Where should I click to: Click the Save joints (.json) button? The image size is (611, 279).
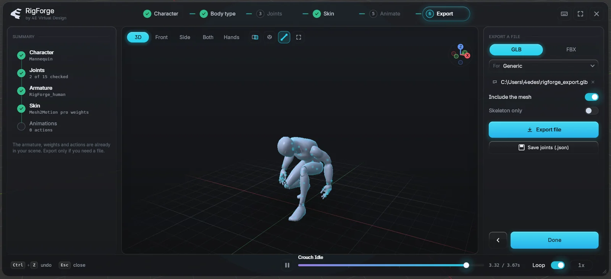(x=543, y=147)
